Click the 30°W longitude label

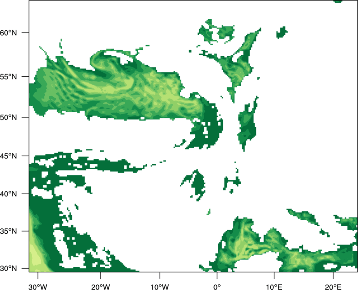38,287
